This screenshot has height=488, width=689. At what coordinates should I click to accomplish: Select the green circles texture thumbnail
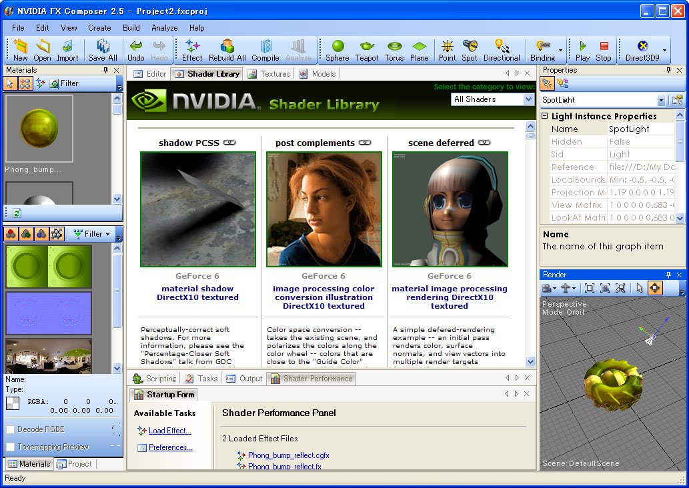pyautogui.click(x=49, y=266)
